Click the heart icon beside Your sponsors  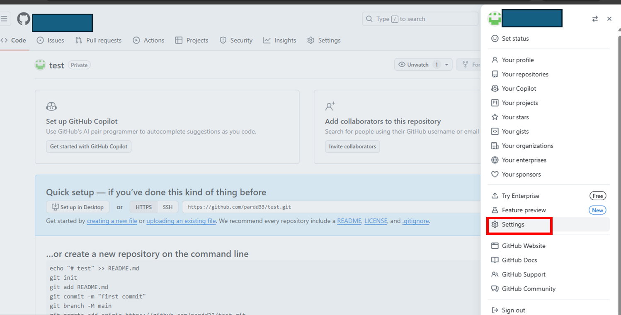(x=495, y=174)
